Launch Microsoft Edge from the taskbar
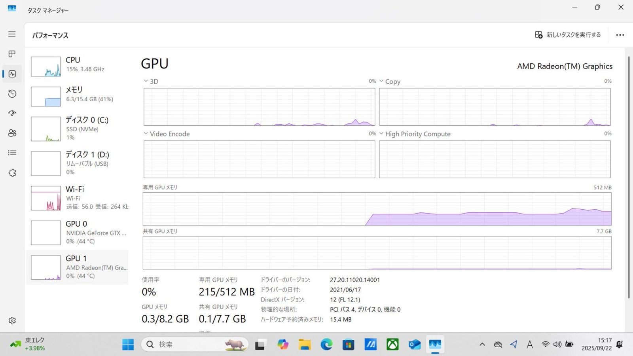This screenshot has height=356, width=633. click(x=326, y=344)
